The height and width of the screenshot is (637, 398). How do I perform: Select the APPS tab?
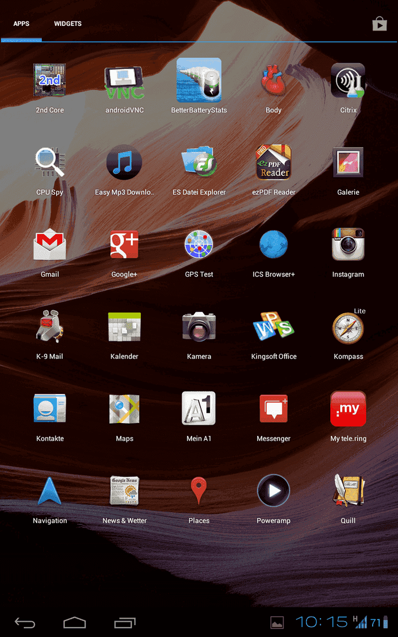coord(21,24)
